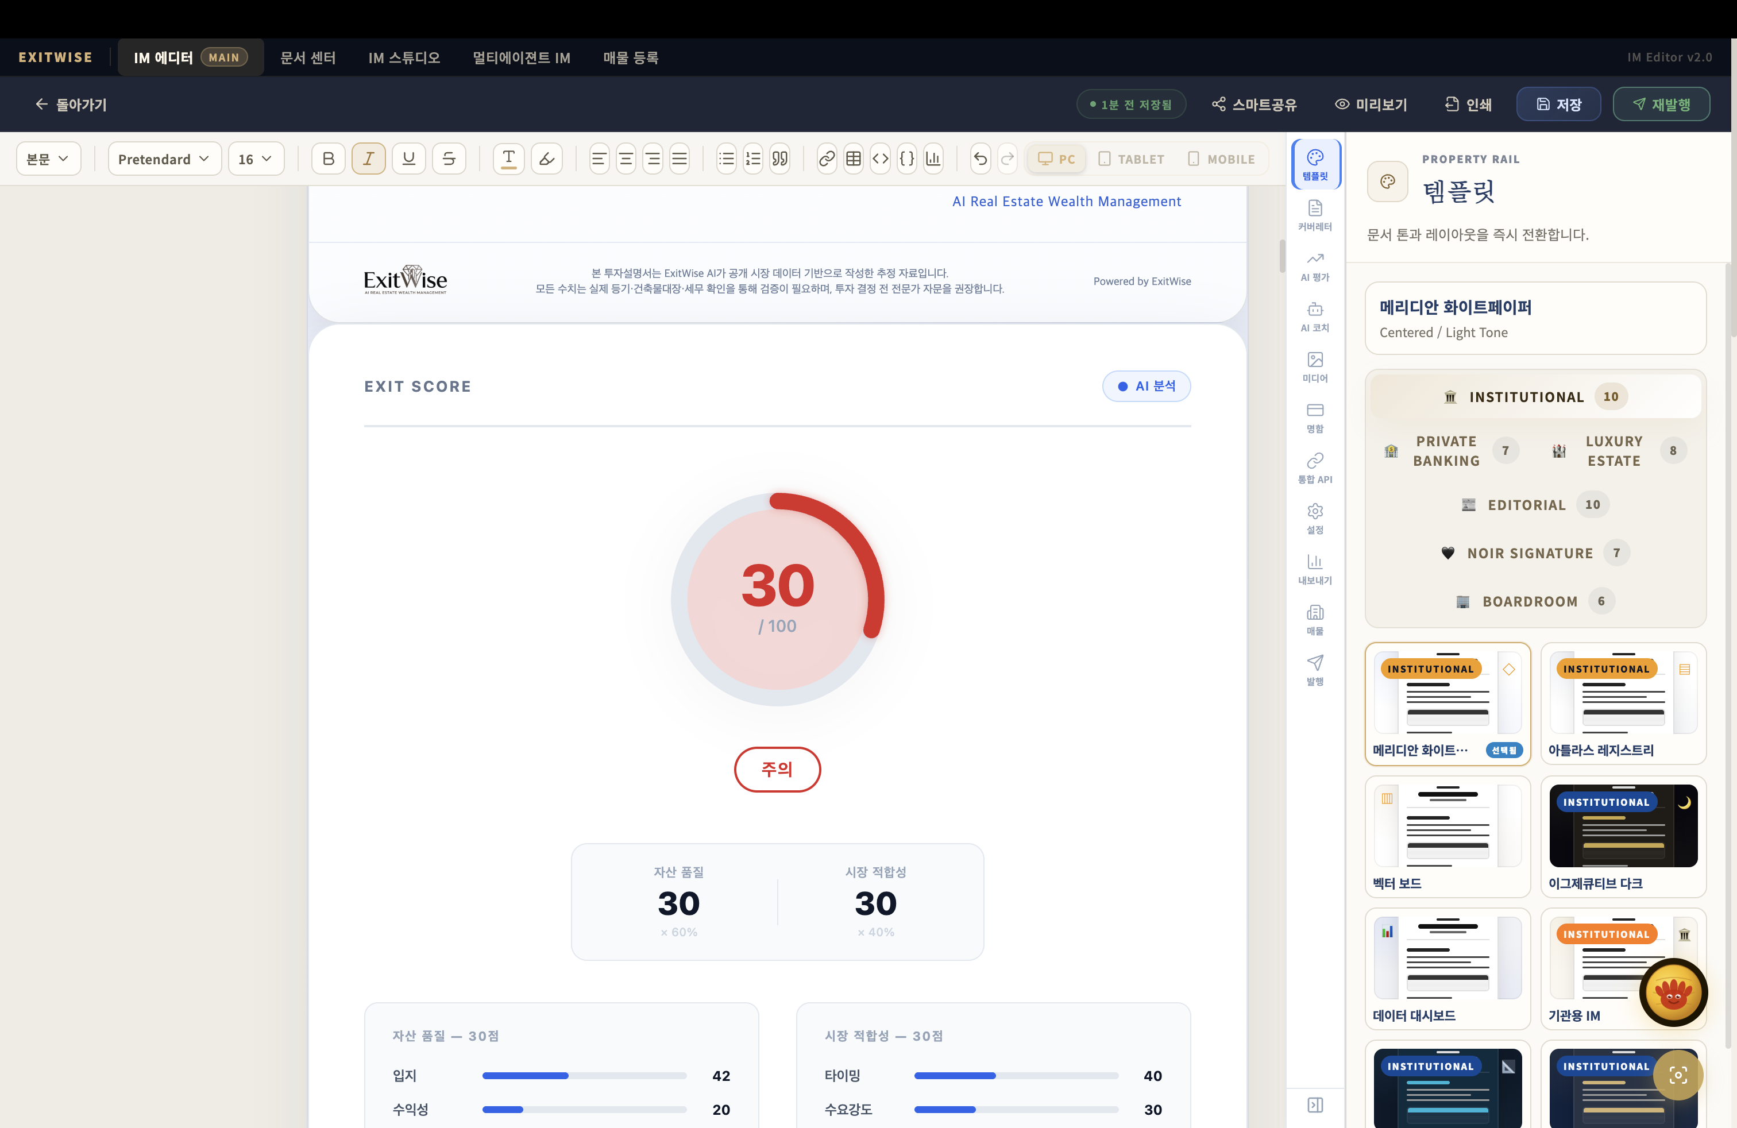The image size is (1737, 1128).
Task: Open the 본문 paragraph style dropdown
Action: [48, 159]
